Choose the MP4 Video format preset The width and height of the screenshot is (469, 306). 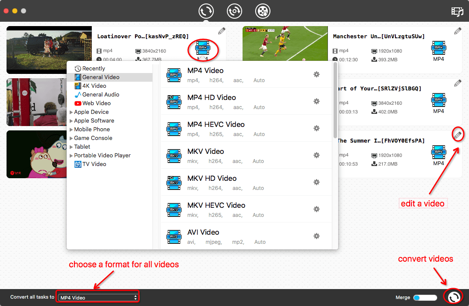[246, 75]
